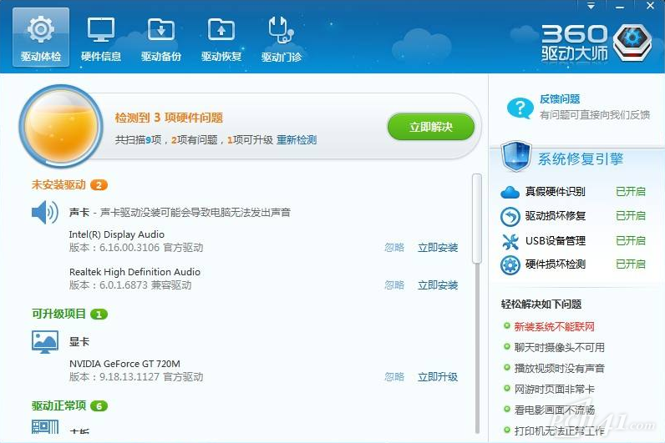
Task: Open 聊天时摄像头不可用 solution
Action: 560,348
